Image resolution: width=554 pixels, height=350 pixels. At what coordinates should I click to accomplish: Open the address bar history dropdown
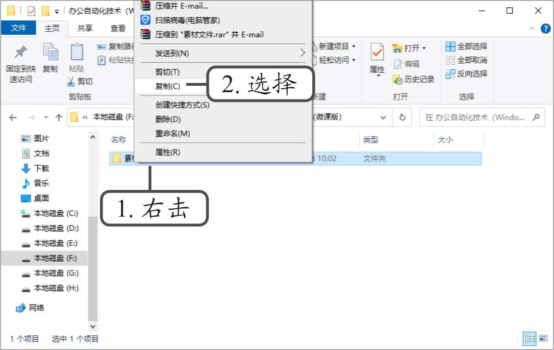[383, 118]
